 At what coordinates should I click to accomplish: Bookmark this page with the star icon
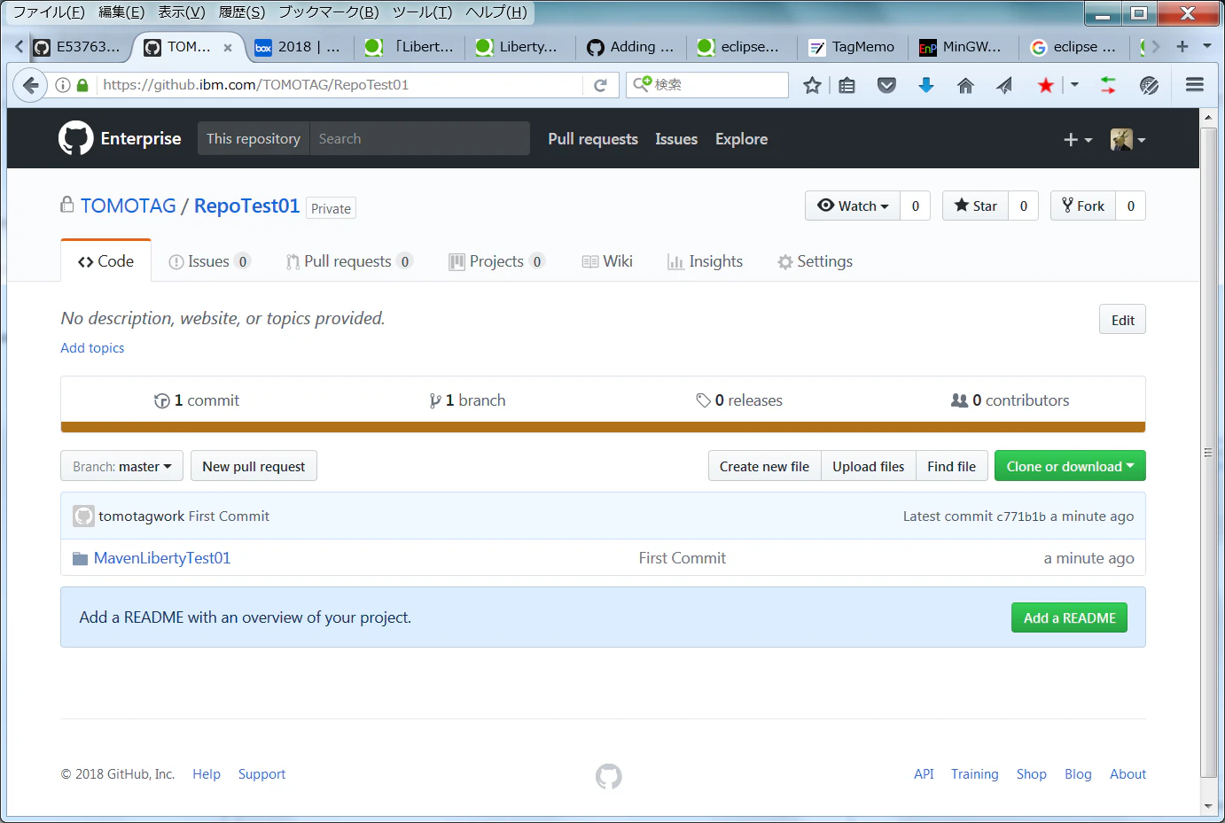[x=812, y=85]
